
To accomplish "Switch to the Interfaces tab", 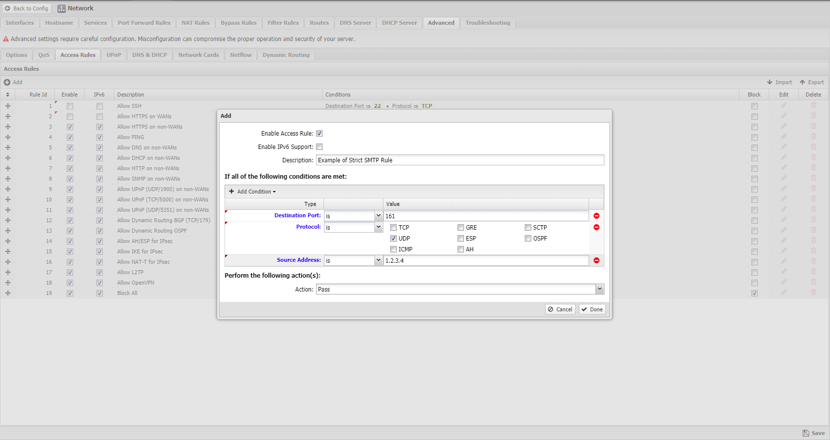I will (20, 23).
